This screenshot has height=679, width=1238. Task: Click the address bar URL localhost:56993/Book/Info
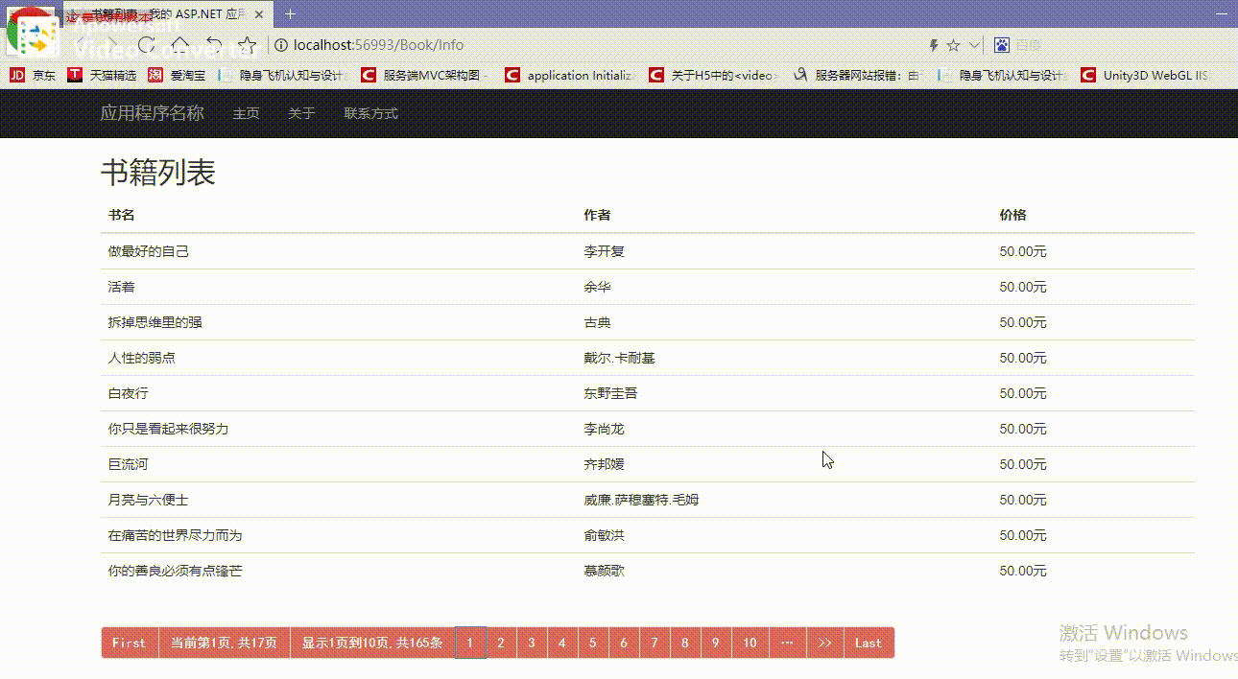(378, 45)
